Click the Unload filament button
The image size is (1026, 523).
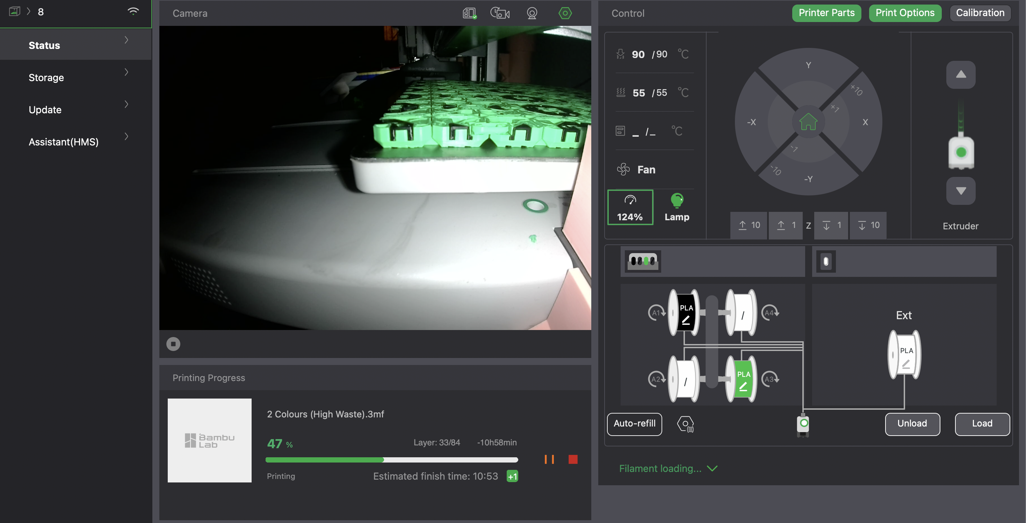[912, 424]
